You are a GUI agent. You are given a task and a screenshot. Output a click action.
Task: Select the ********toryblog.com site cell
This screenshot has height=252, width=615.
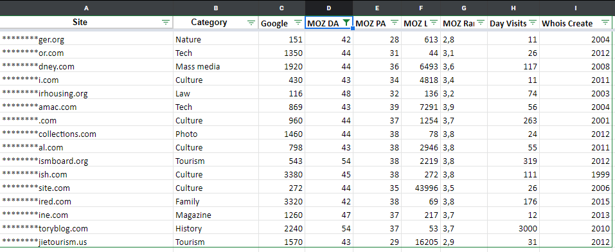(x=86, y=228)
